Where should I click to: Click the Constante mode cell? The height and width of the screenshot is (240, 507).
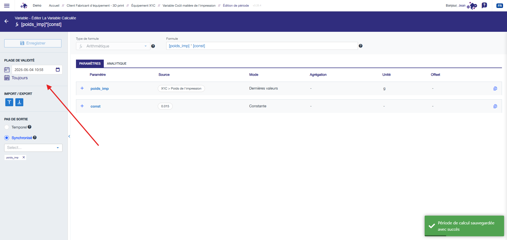coord(258,106)
